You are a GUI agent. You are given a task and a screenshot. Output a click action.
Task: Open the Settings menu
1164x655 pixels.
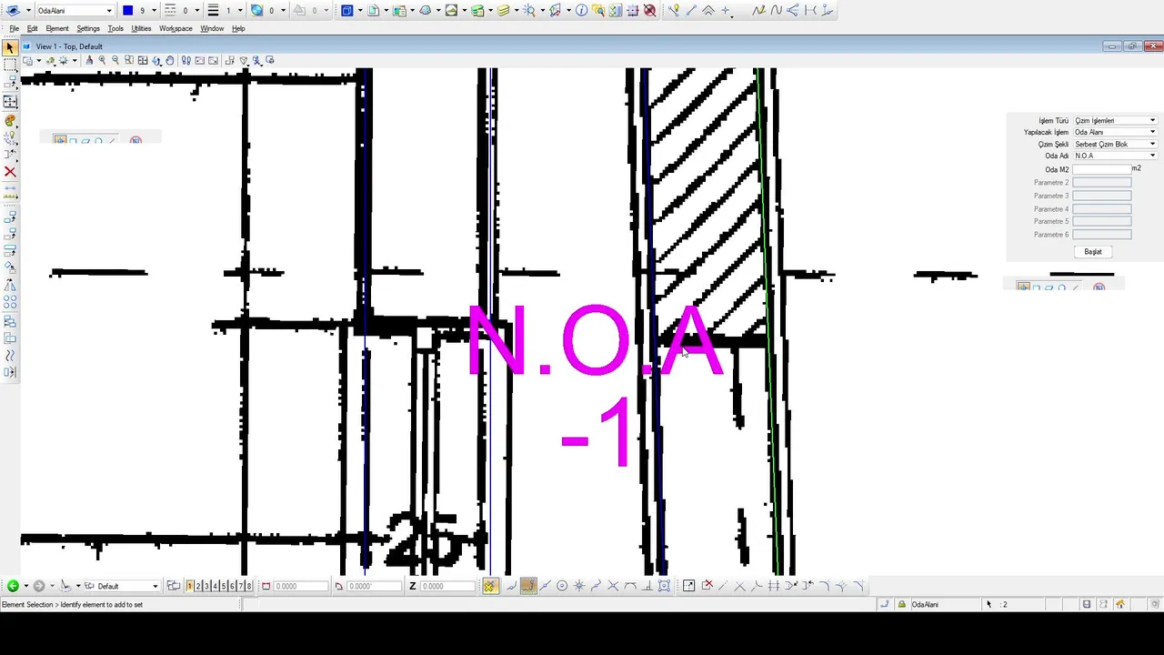tap(88, 28)
